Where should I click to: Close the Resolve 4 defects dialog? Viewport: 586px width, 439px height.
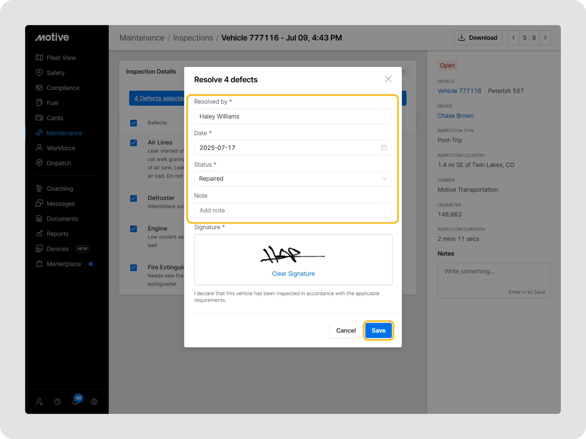pos(388,79)
